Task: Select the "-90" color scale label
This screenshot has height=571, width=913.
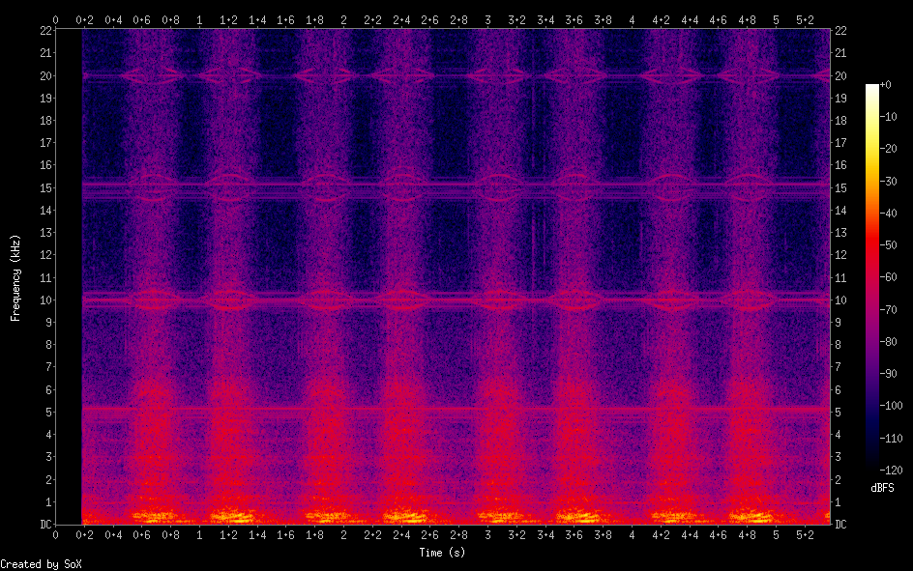Action: [888, 374]
